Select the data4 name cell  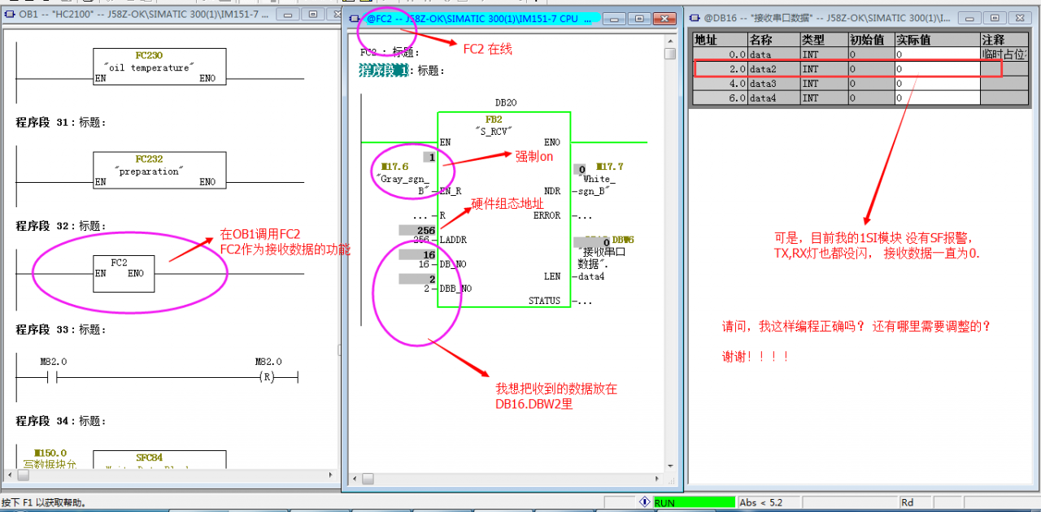coord(773,98)
